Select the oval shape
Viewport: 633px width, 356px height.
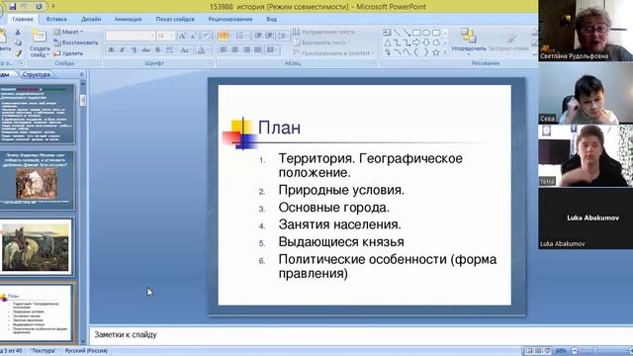tap(426, 33)
